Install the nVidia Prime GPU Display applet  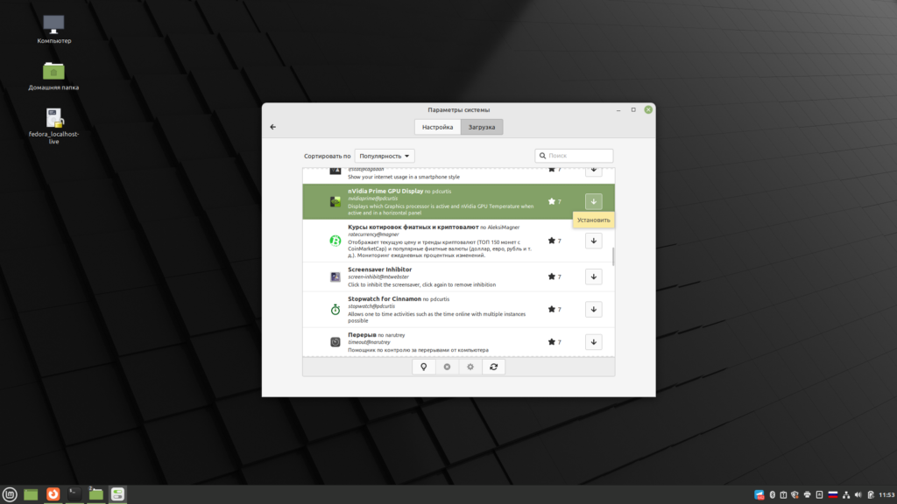[593, 201]
